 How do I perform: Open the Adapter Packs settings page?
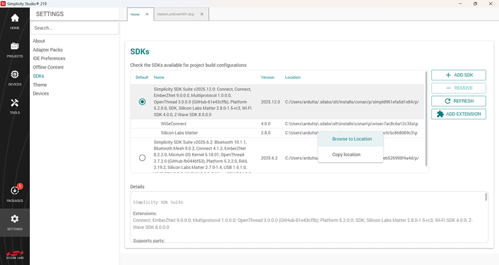(x=48, y=50)
